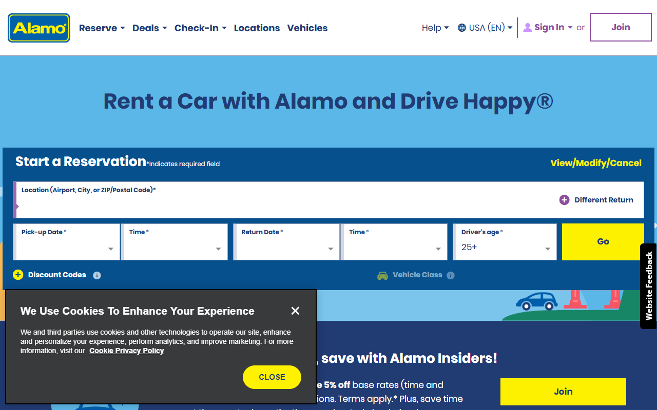
Task: Focus the Location input field
Action: pyautogui.click(x=328, y=200)
